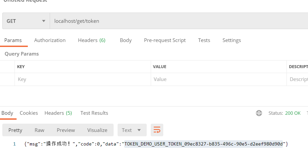This screenshot has height=166, width=308.
Task: Click the VALUE column header
Action: click(160, 67)
